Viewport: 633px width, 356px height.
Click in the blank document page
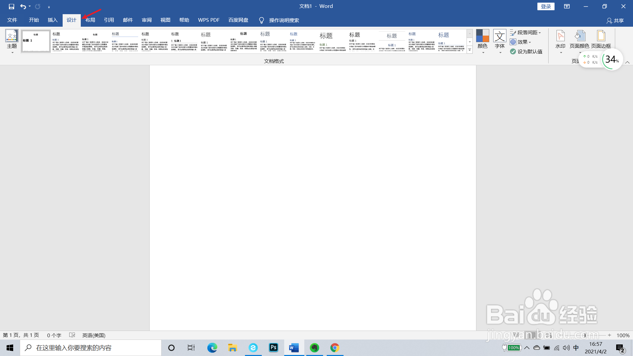point(313,198)
